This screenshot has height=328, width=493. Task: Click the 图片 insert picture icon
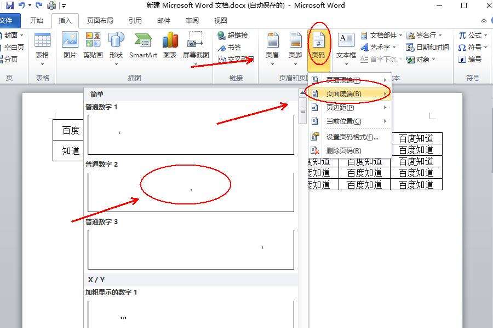(70, 45)
